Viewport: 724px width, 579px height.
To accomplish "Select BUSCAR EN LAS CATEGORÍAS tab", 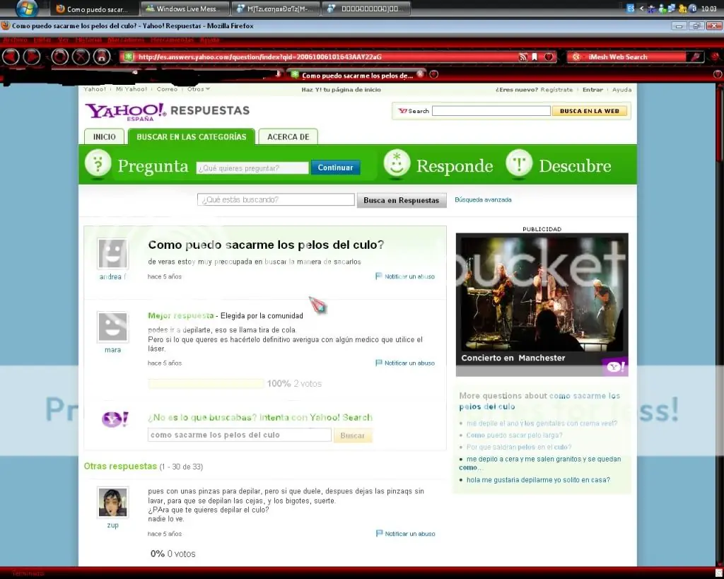I will pos(191,136).
